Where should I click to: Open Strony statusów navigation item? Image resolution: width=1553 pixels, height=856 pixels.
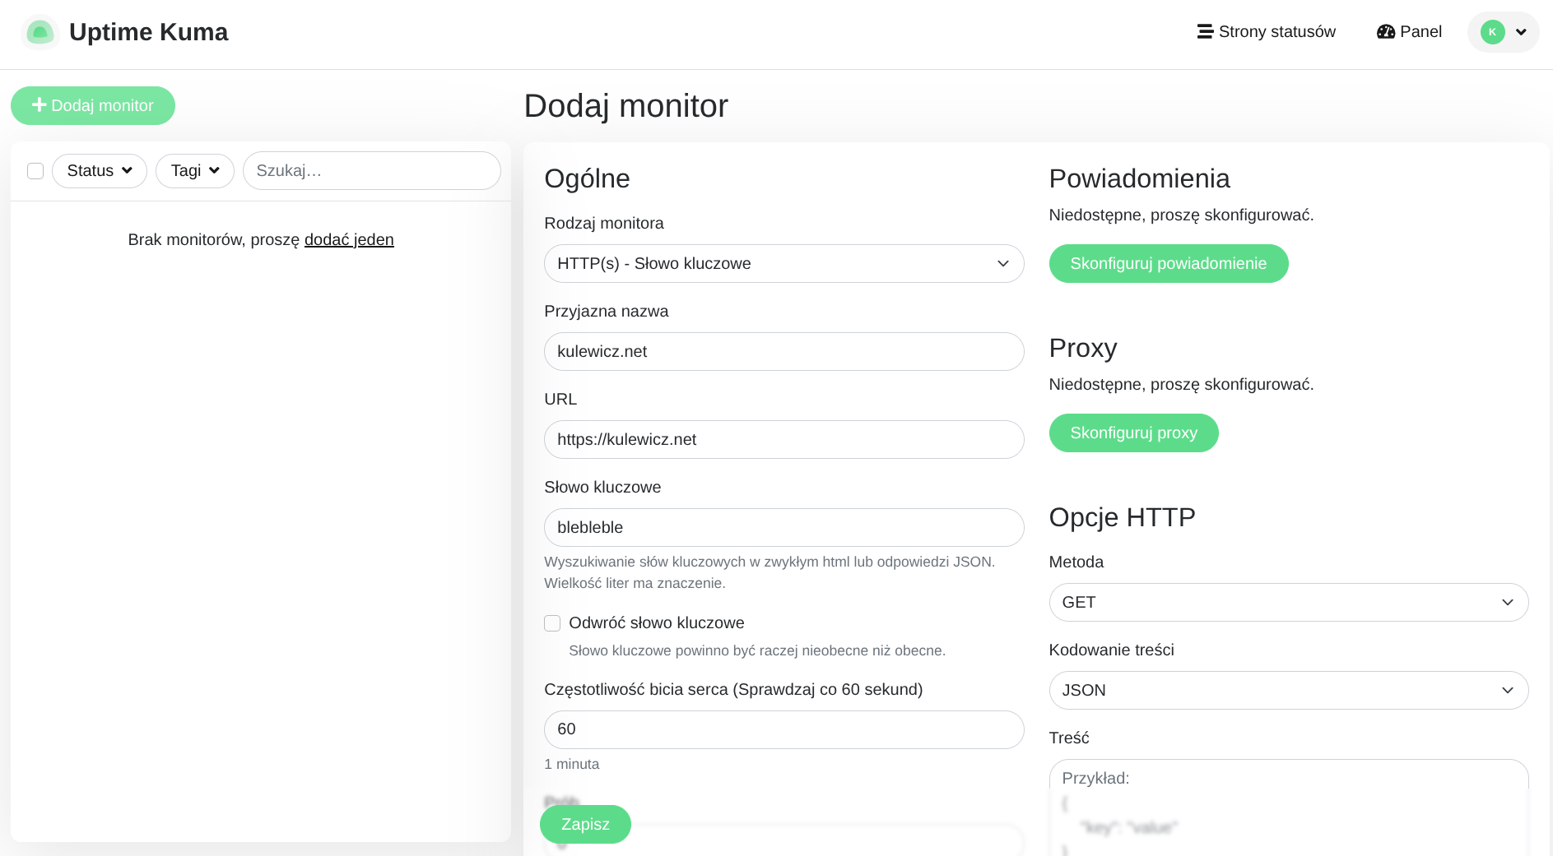pos(1267,32)
